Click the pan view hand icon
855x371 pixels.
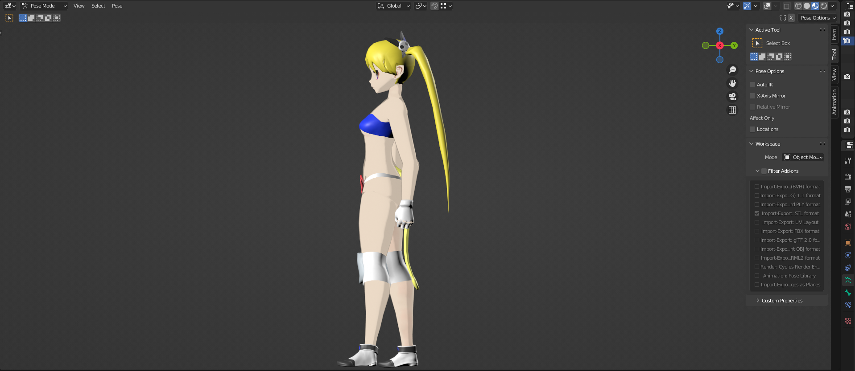coord(732,83)
